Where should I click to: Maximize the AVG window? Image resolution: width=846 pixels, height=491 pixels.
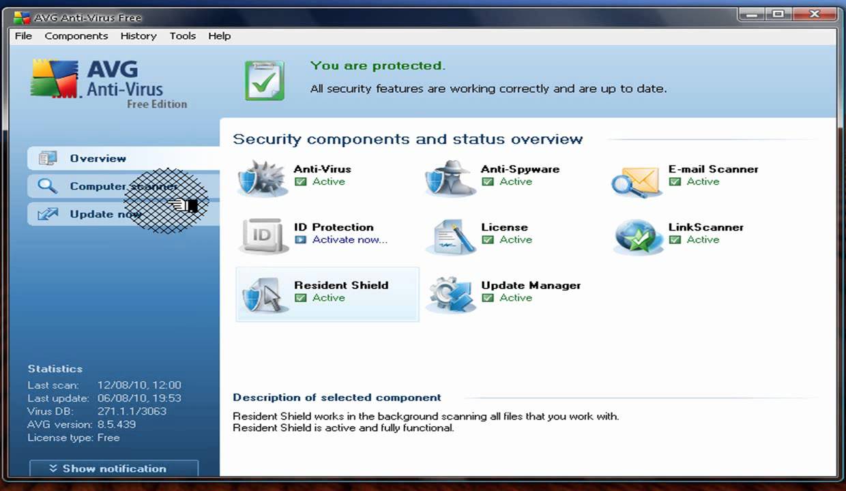[778, 14]
